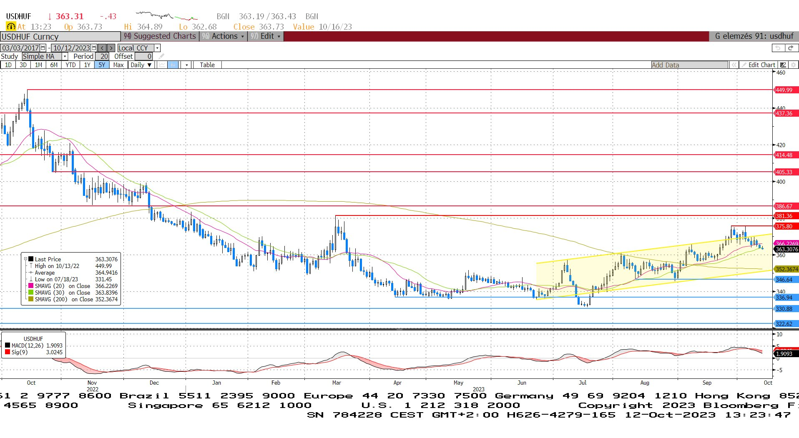
Task: Switch to candlestick chart style
Action: (173, 65)
